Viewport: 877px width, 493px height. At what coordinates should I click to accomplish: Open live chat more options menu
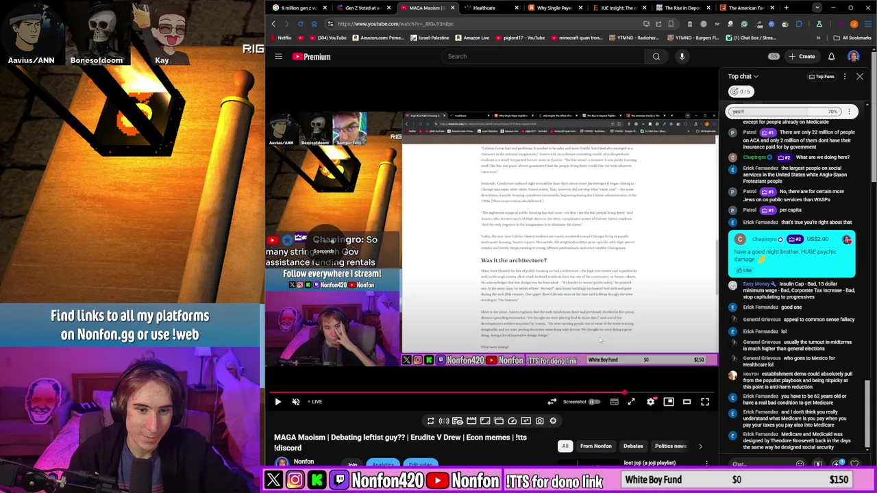[x=845, y=77]
